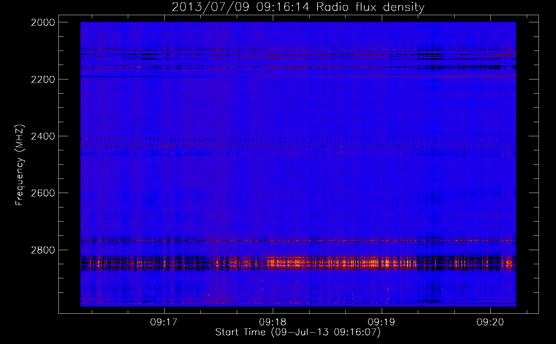This screenshot has width=556, height=344.
Task: Select the '2400' frequency axis label
Action: (43, 137)
